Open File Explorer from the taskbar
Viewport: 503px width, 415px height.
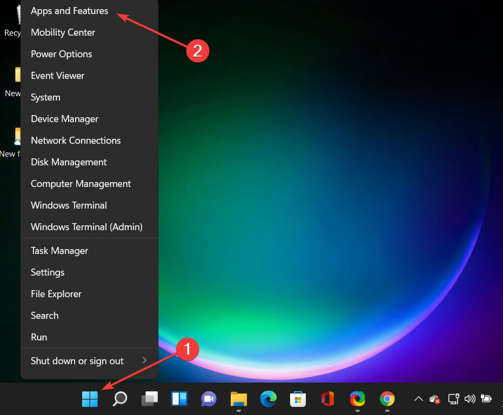(x=238, y=399)
